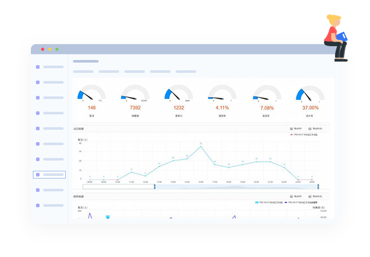The width and height of the screenshot is (370, 257).
Task: Click the yellow window minimize dot
Action: [50, 49]
